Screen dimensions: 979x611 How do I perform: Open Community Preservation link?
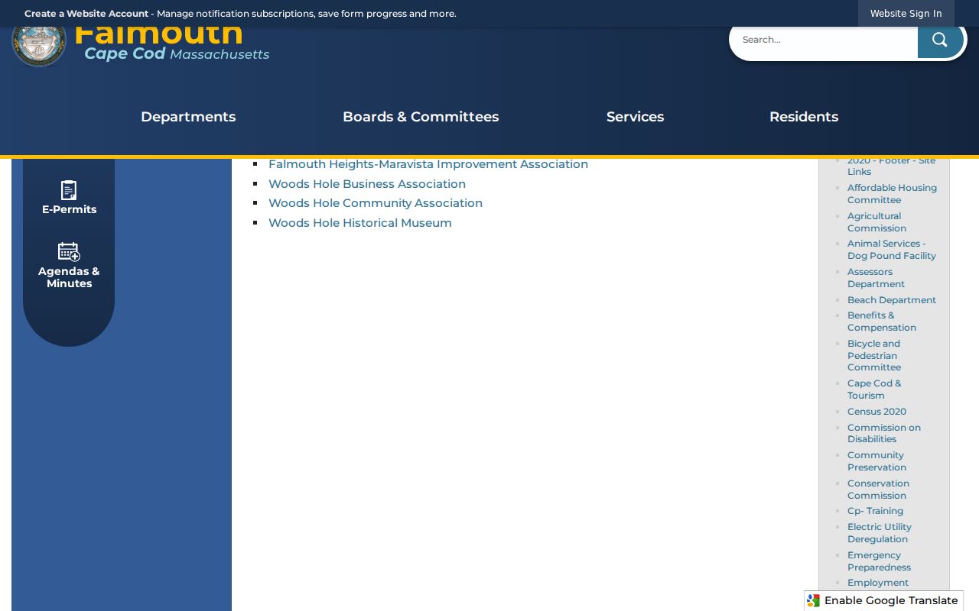[x=877, y=461]
